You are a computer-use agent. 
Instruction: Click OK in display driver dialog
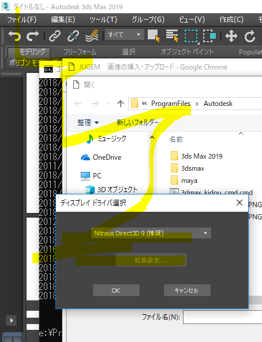click(x=116, y=290)
